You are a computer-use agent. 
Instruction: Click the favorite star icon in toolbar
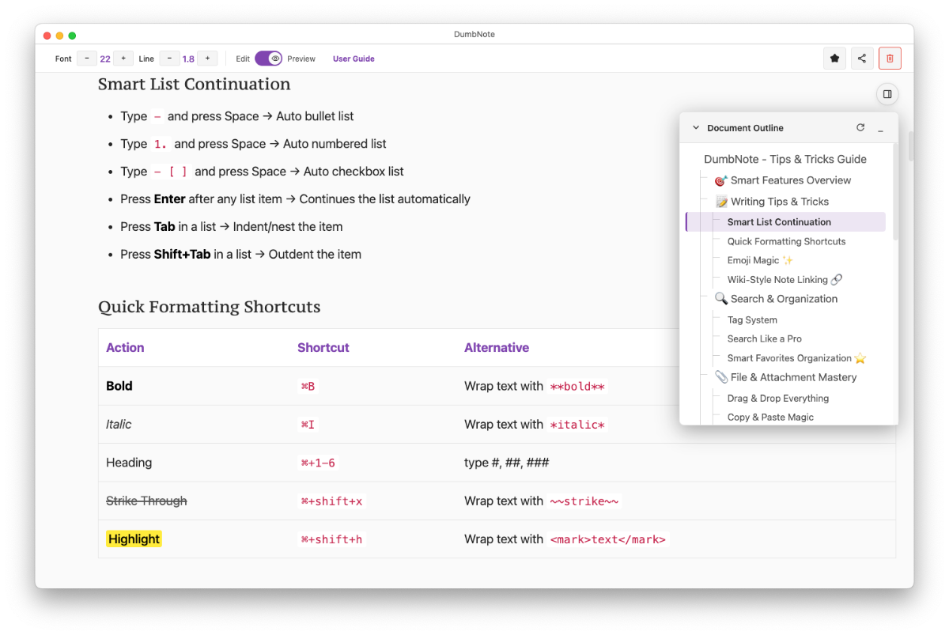tap(835, 59)
